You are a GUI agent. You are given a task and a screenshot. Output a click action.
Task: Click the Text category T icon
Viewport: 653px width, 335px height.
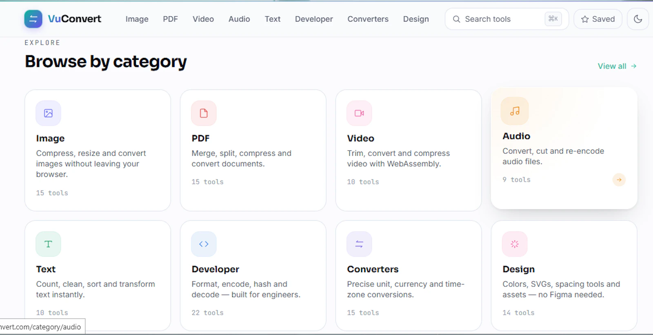pos(48,244)
